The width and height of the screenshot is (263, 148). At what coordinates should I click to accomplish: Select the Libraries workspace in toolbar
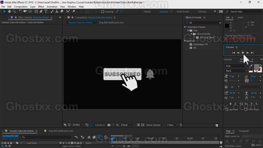(x=202, y=12)
